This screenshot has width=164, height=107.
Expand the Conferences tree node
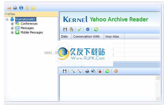tap(12, 24)
